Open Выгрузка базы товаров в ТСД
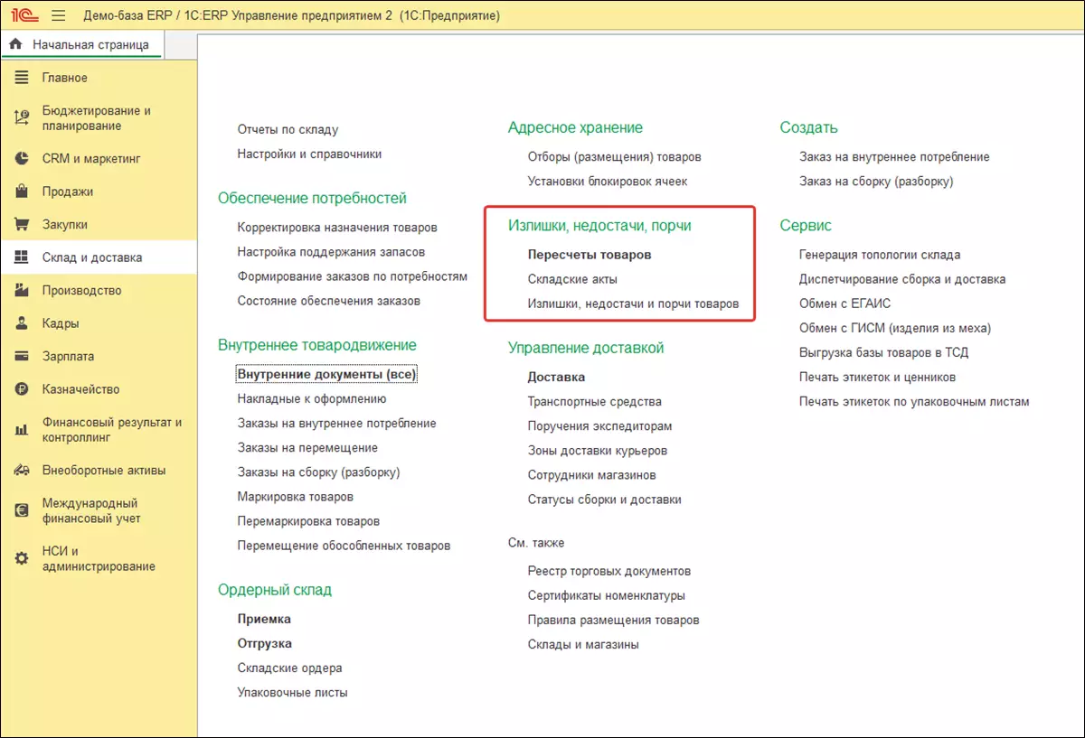The width and height of the screenshot is (1085, 738). (883, 353)
